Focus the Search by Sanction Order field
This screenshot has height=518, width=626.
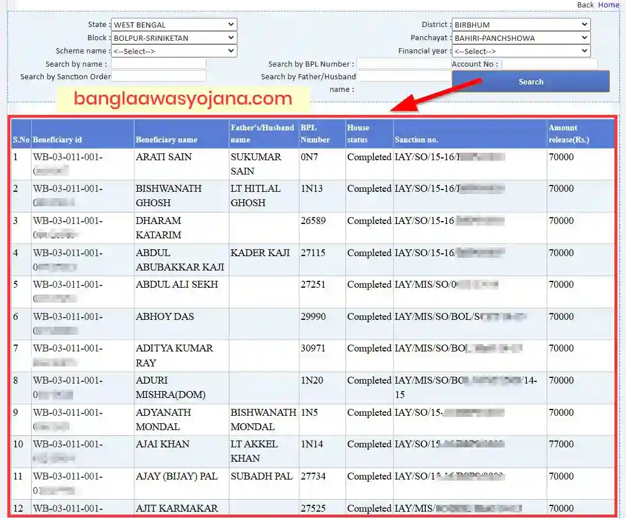[159, 76]
